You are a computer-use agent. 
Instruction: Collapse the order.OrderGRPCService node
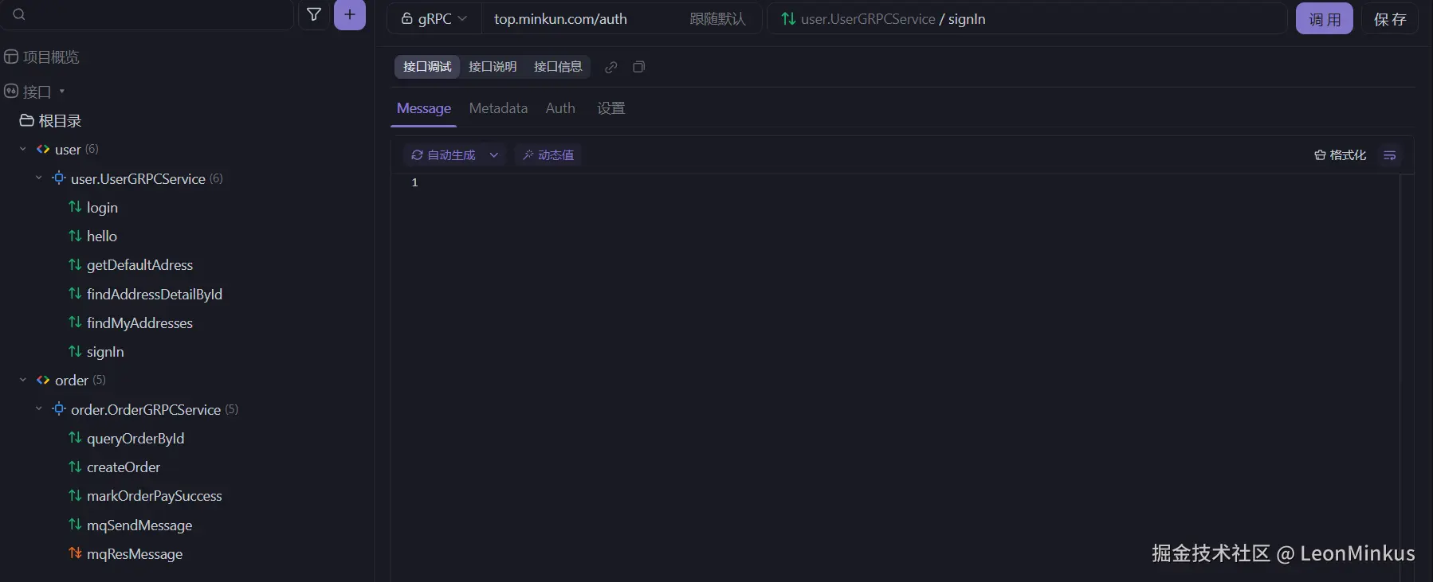point(39,408)
